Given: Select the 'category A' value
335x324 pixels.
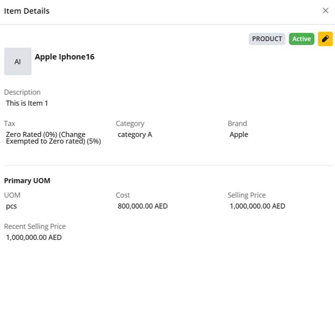Looking at the screenshot, I should tap(135, 134).
